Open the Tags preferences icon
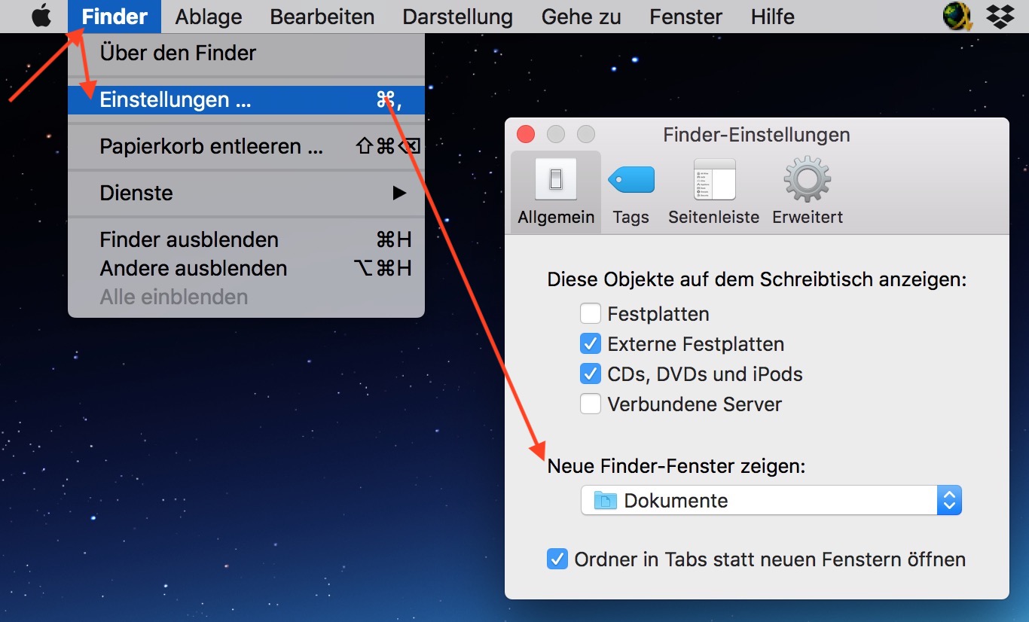 coord(631,180)
